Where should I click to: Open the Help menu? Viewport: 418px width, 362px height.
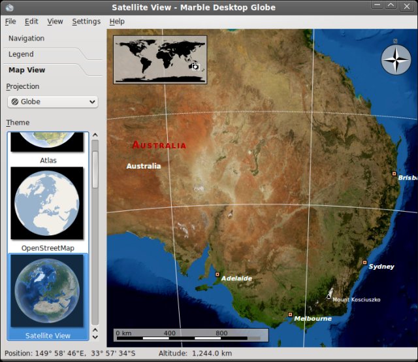[117, 22]
